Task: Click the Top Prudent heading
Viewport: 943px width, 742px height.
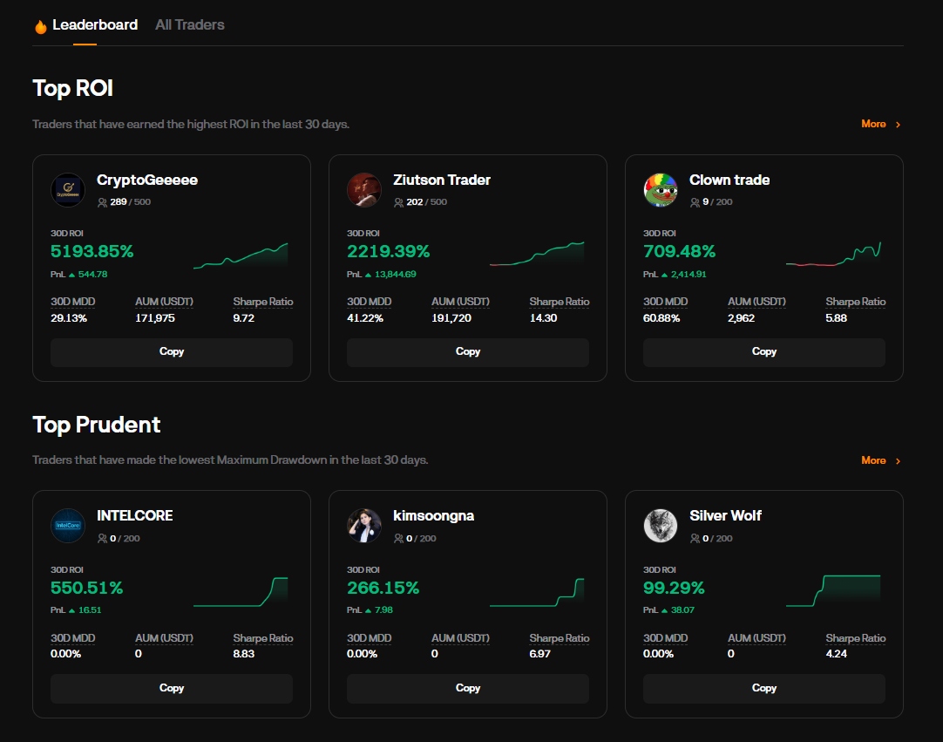Action: (x=96, y=425)
